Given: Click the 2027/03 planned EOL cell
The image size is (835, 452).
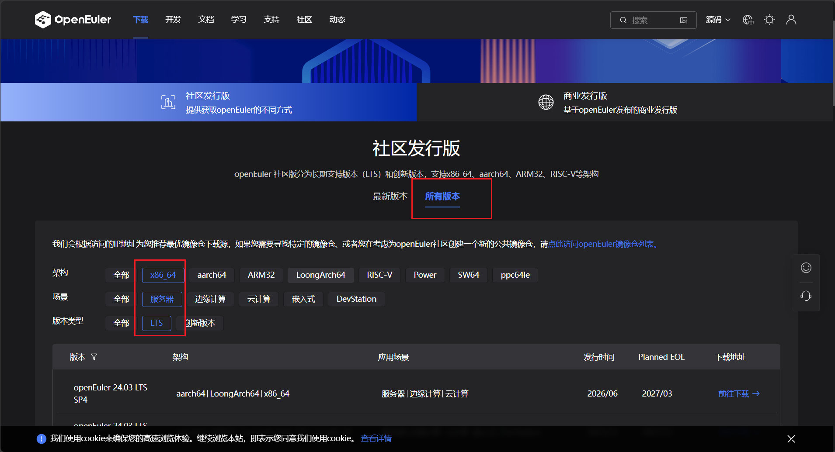Looking at the screenshot, I should pyautogui.click(x=657, y=393).
